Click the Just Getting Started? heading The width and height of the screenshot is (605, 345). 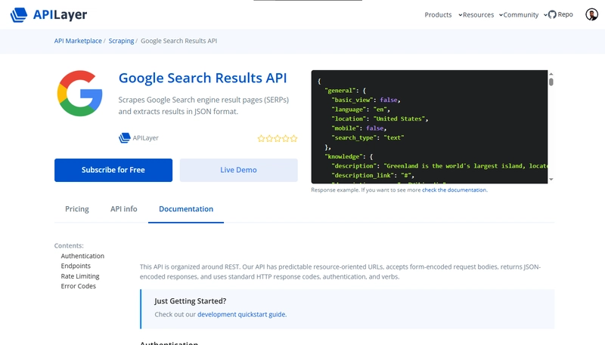pyautogui.click(x=191, y=301)
